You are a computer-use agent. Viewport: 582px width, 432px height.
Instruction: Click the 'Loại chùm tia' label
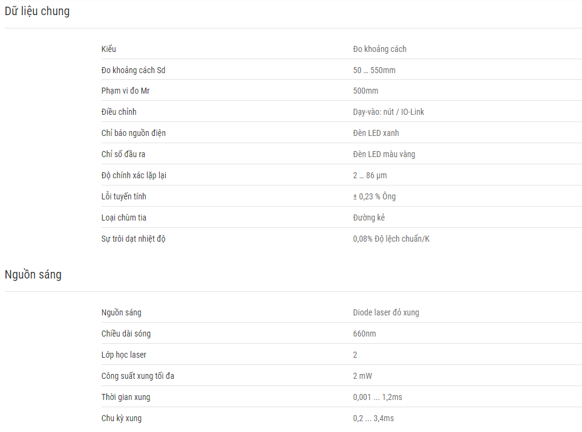[124, 218]
